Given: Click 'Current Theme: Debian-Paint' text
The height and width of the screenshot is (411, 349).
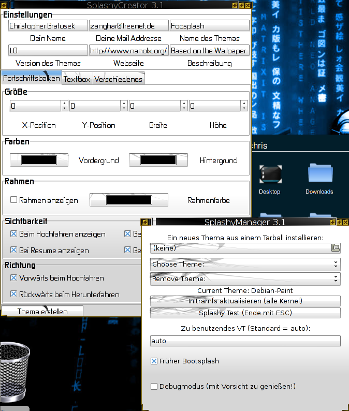Looking at the screenshot, I should (x=245, y=290).
